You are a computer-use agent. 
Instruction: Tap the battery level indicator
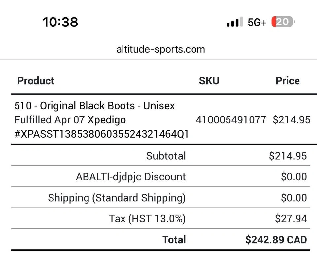[x=283, y=22]
